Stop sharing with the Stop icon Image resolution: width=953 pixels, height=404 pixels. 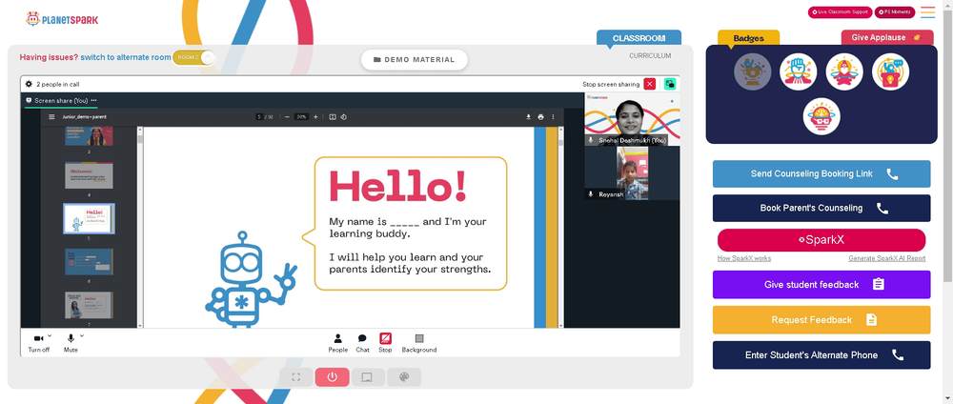[x=385, y=343]
